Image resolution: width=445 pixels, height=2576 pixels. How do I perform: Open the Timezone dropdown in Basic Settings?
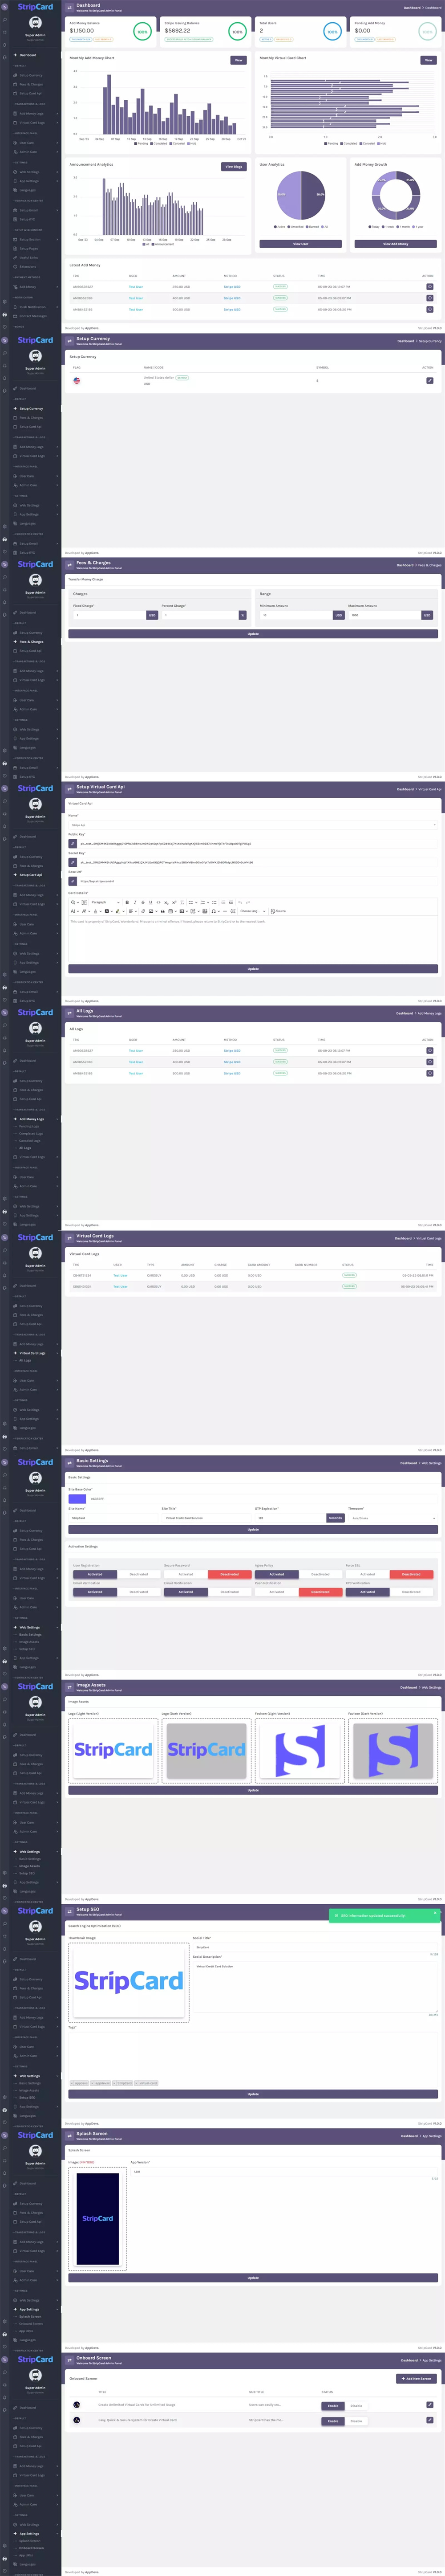pyautogui.click(x=392, y=1518)
